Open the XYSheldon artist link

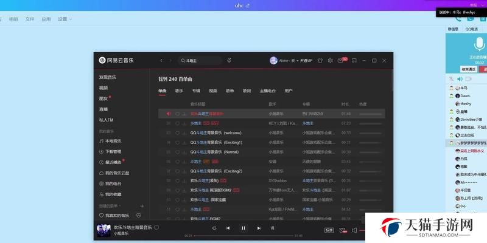pyautogui.click(x=278, y=180)
